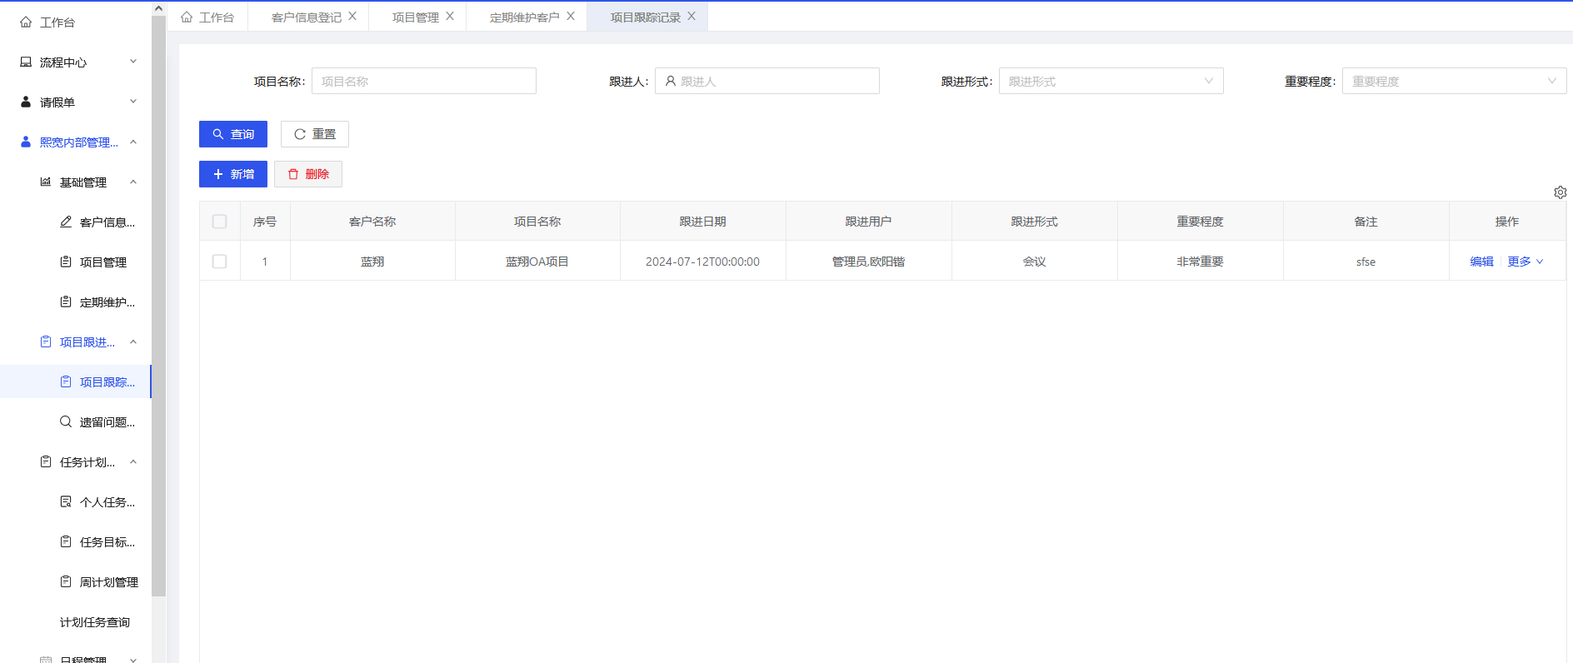Expand the 更多 actions dropdown

[x=1526, y=262]
